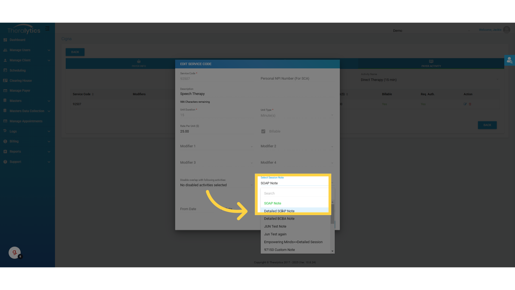Click the Scheduling sidebar icon
Screen dimensions: 515x290
tap(5, 70)
